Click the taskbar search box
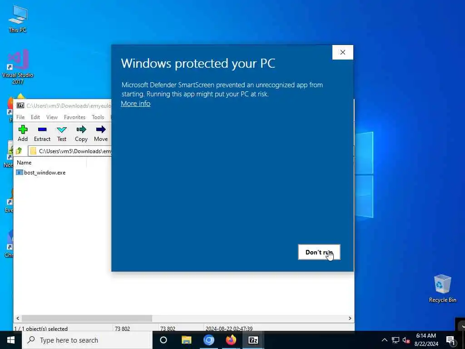The height and width of the screenshot is (349, 465). [87, 340]
